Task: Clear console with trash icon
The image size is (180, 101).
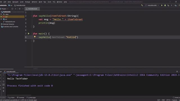Action: [x=3, y=91]
